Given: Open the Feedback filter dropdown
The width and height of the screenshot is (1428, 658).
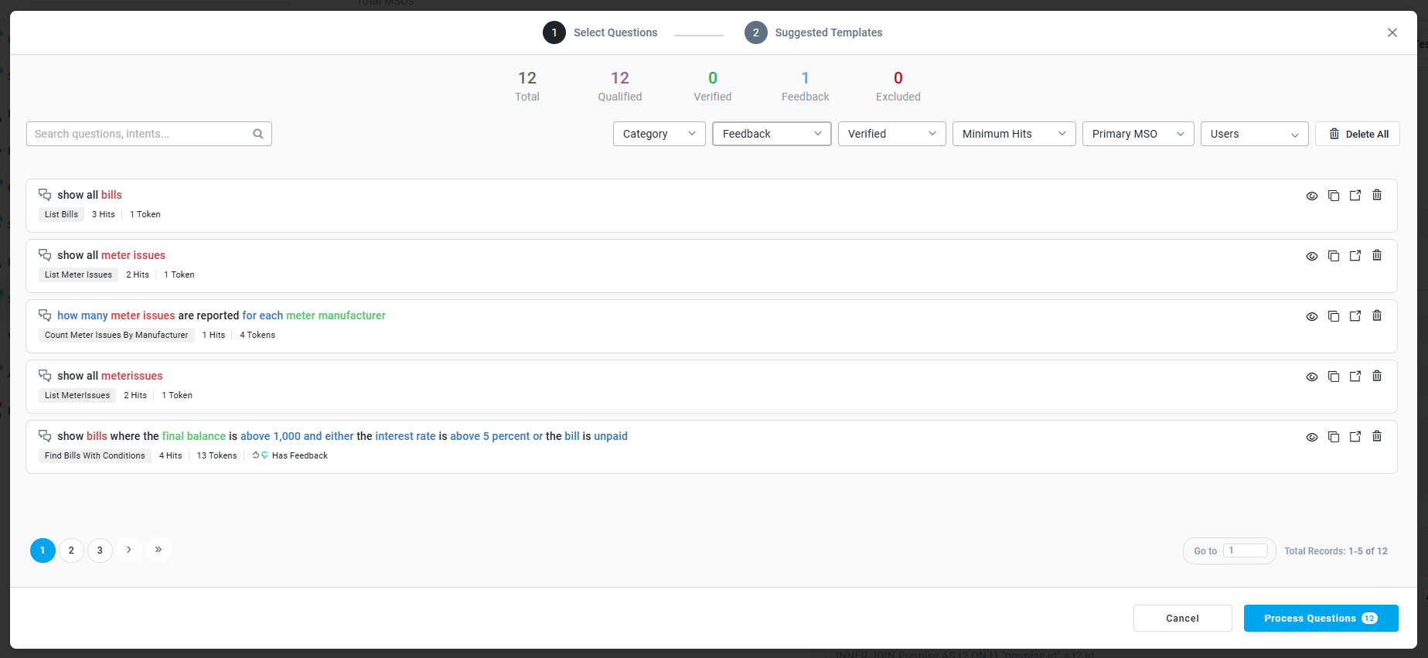Looking at the screenshot, I should point(772,134).
